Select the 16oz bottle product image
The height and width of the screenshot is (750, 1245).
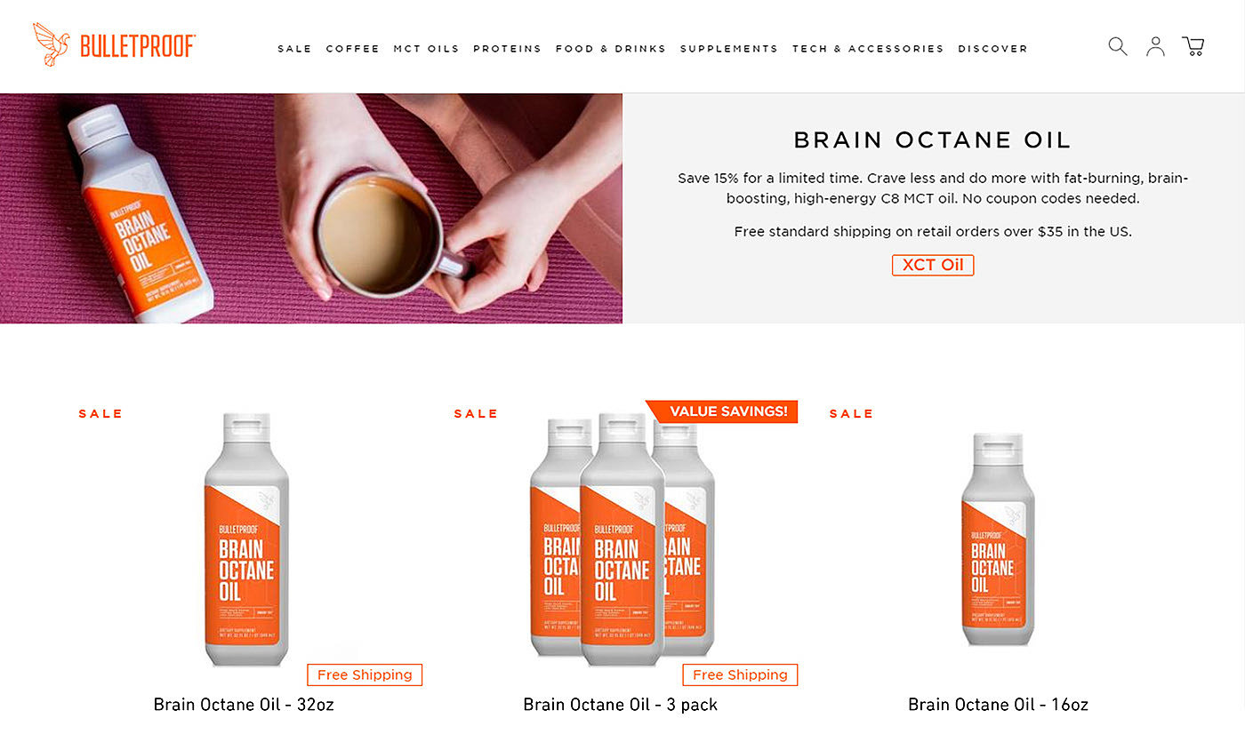[998, 539]
